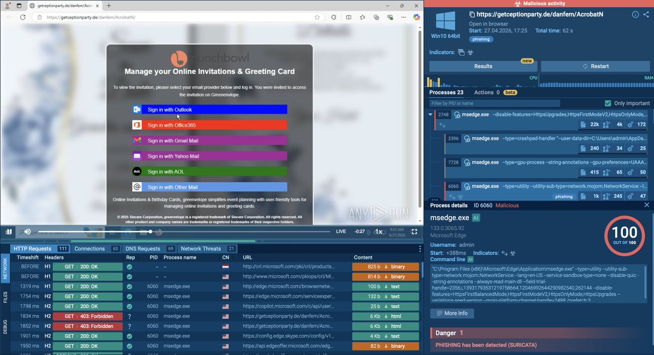Click the phishing badge on process 6060
Viewport: 654px width, 355px height.
(x=564, y=196)
